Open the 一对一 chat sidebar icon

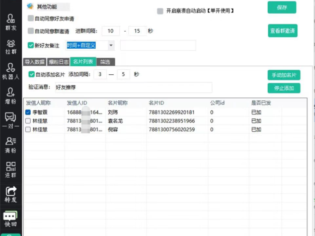pos(11,121)
